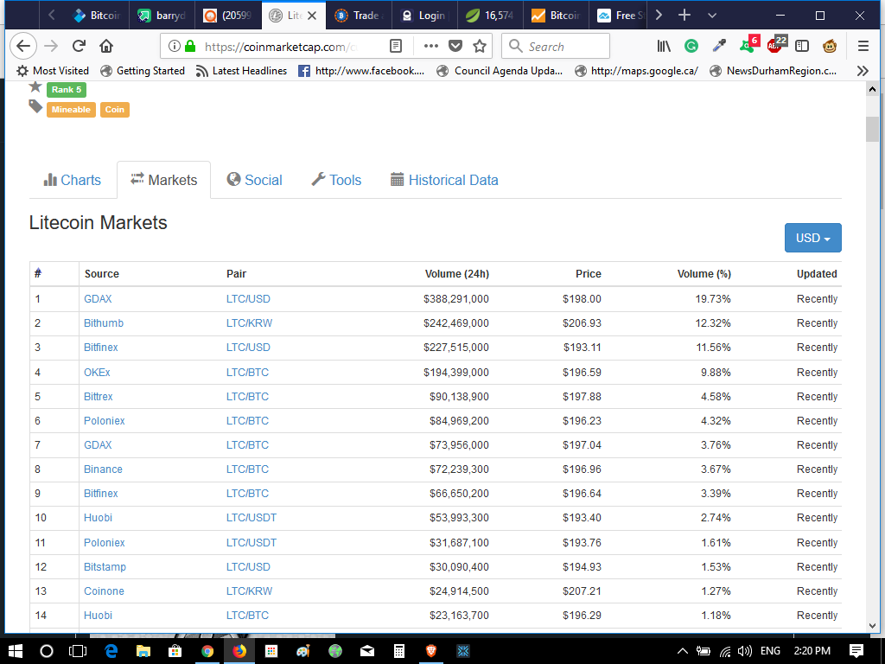Open the GDAX link in row 1
The image size is (885, 664).
98,298
